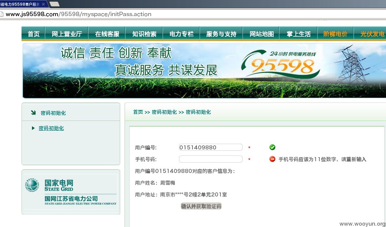Click the banner slogan 诚信 责任 创新 奉献
The width and height of the screenshot is (386, 227).
(116, 53)
